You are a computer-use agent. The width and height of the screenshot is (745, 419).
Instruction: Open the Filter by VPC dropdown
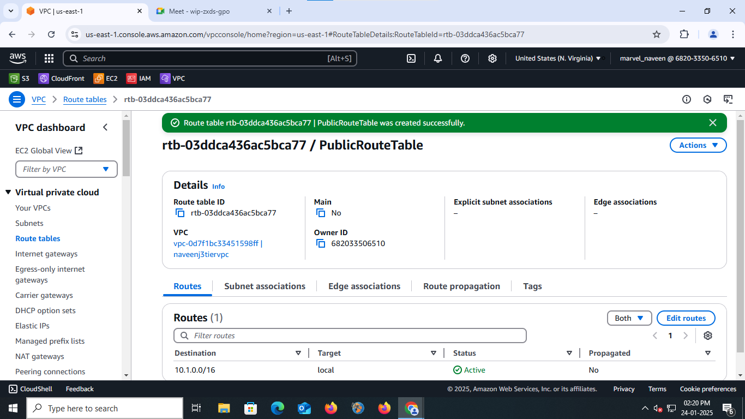coord(67,169)
